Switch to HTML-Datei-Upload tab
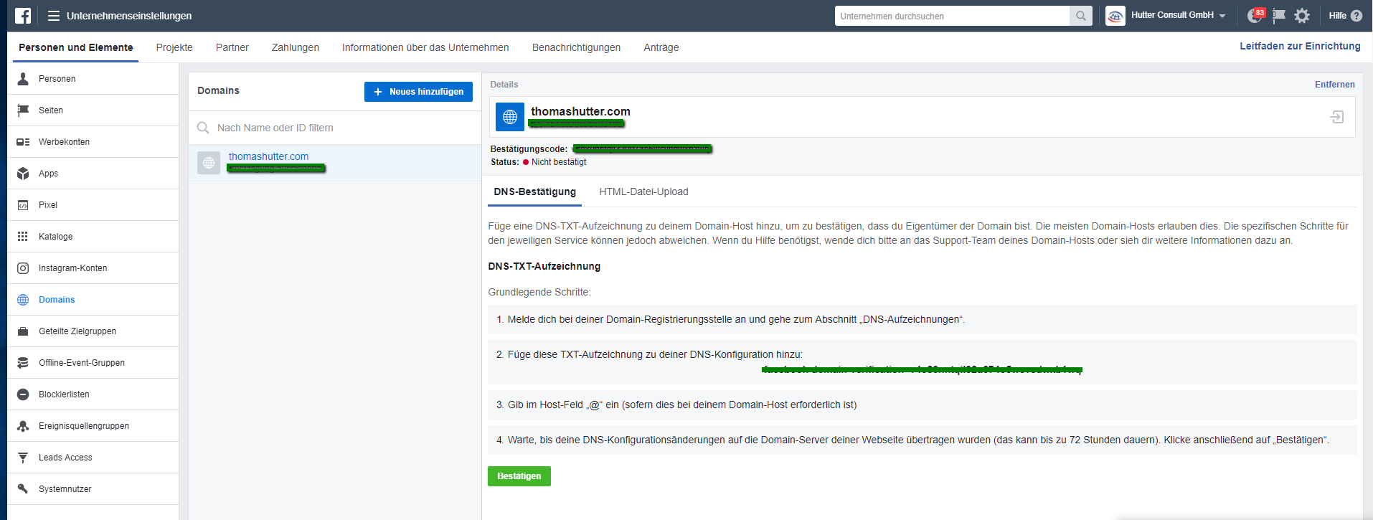Viewport: 1373px width, 520px height. 643,192
